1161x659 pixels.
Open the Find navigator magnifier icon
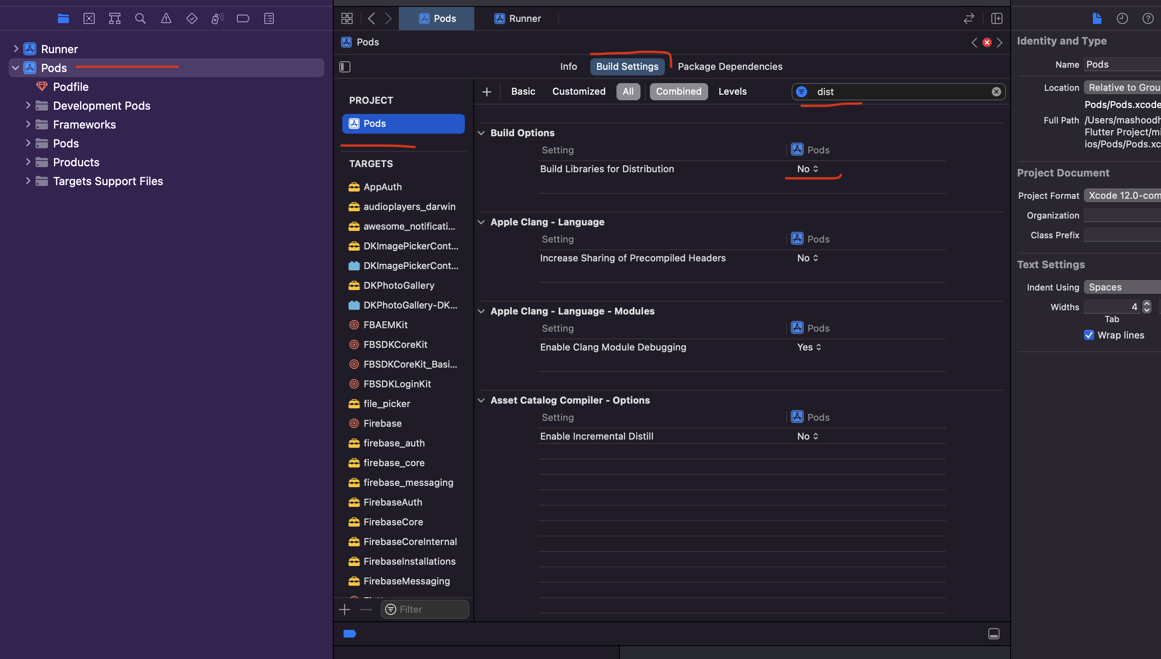pyautogui.click(x=140, y=18)
